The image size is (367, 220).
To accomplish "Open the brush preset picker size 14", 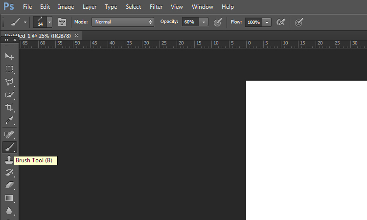I will [43, 22].
